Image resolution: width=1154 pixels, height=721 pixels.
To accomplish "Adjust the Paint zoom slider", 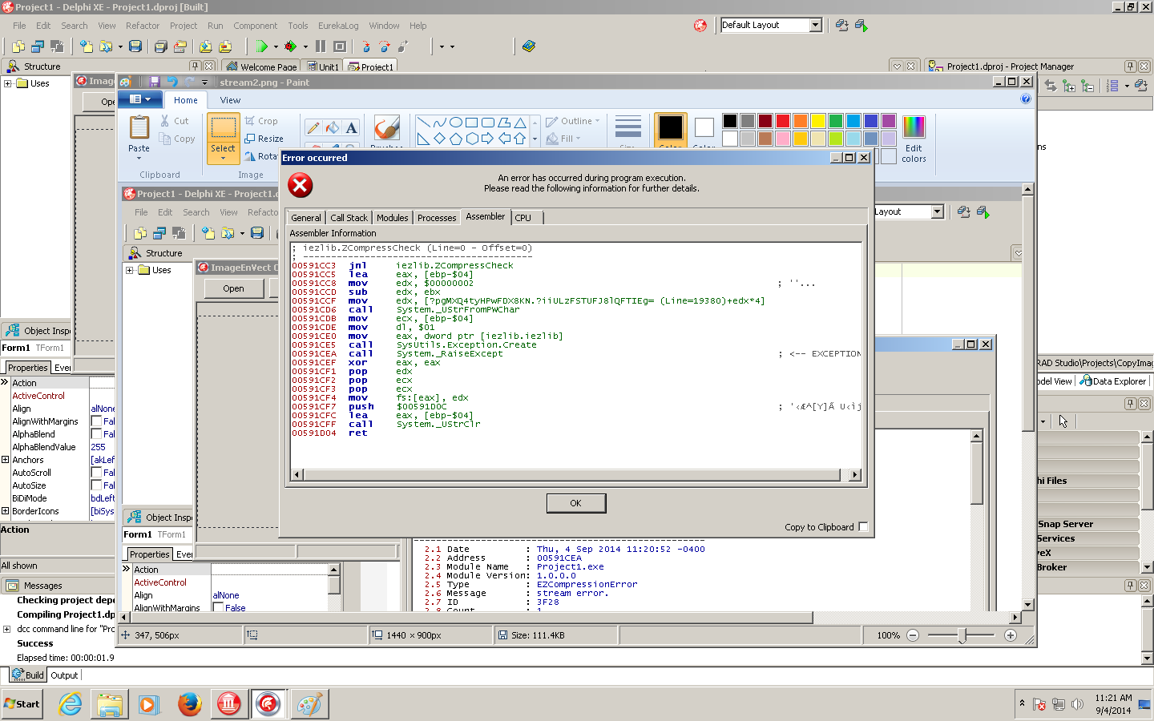I will pos(962,635).
